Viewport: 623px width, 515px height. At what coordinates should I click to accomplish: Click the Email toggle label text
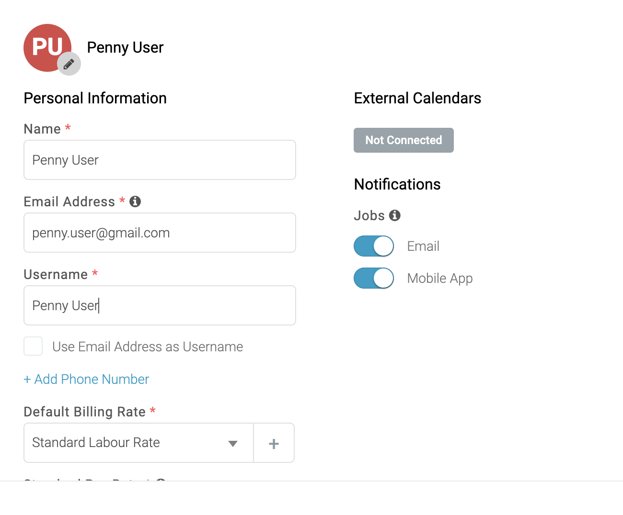tap(423, 246)
